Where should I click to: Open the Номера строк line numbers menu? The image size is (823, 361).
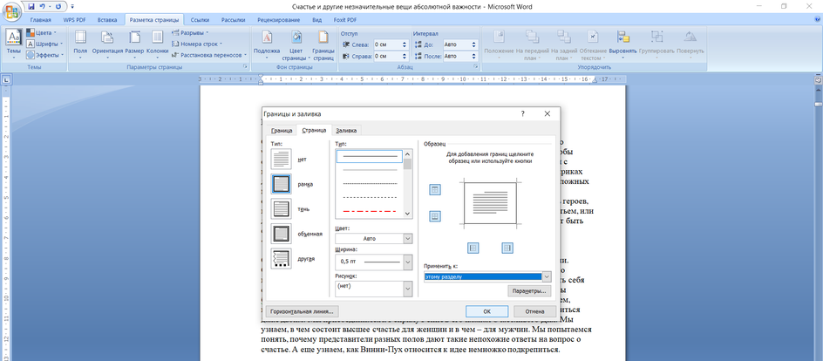pos(197,44)
